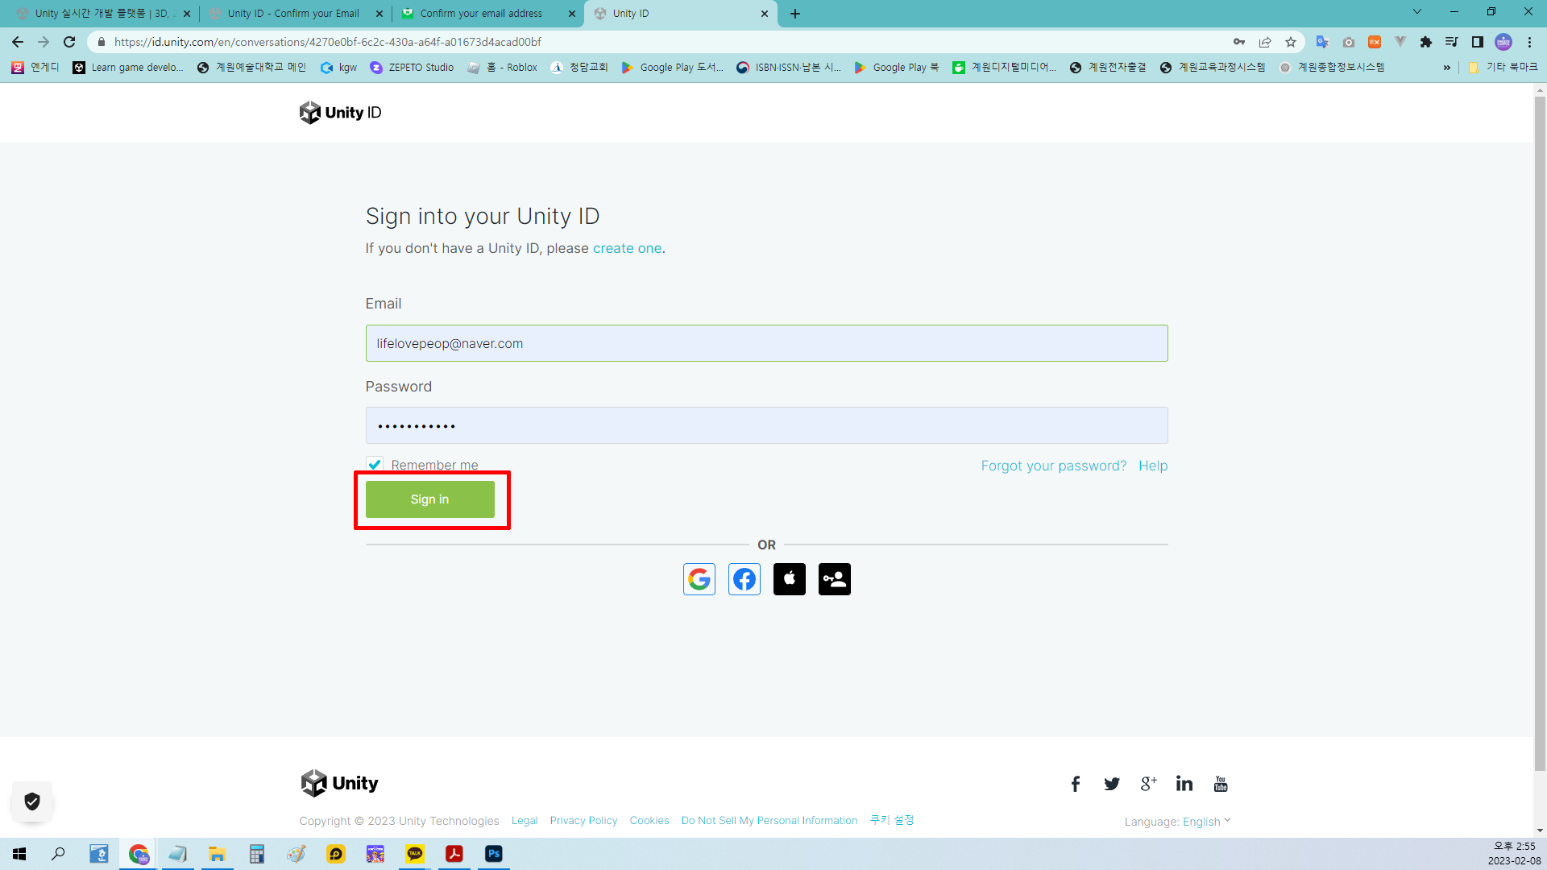The height and width of the screenshot is (870, 1547).
Task: Click into the Password input field
Action: (x=766, y=425)
